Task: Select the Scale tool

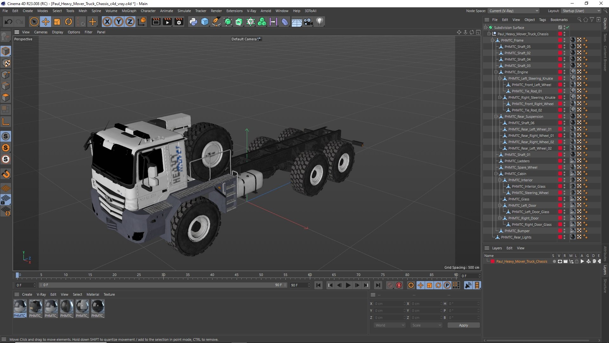Action: pyautogui.click(x=57, y=22)
